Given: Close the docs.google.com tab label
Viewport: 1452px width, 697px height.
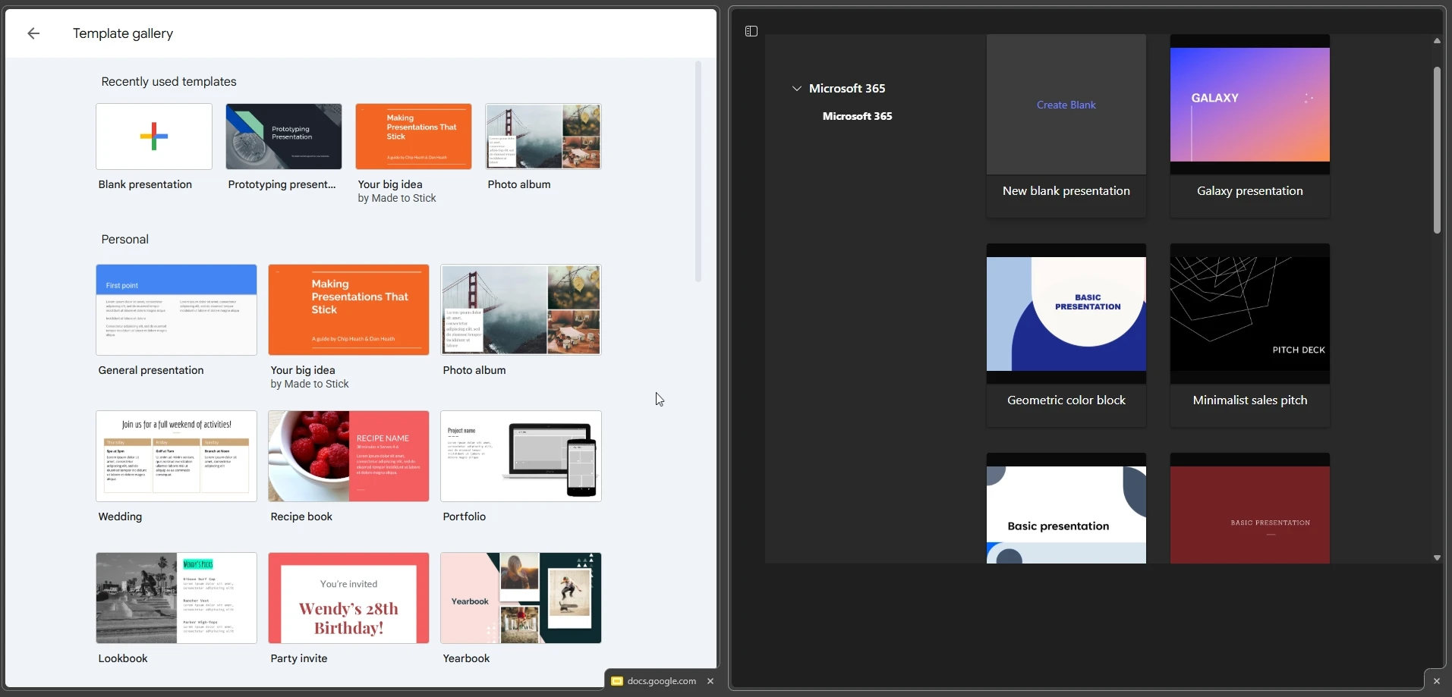Looking at the screenshot, I should (x=710, y=681).
